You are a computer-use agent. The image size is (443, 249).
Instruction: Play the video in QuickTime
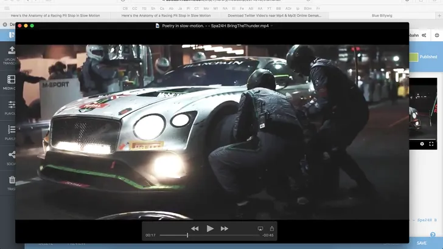[210, 228]
